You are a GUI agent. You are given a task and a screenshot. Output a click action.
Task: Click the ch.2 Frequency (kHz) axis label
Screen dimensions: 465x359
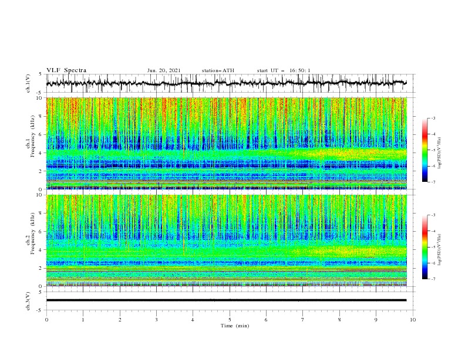(x=31, y=233)
